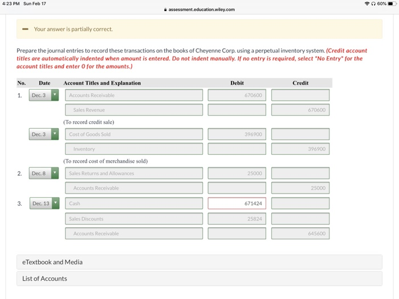
Task: Click the '(To record credit sale)' explanation text
Action: [x=89, y=122]
